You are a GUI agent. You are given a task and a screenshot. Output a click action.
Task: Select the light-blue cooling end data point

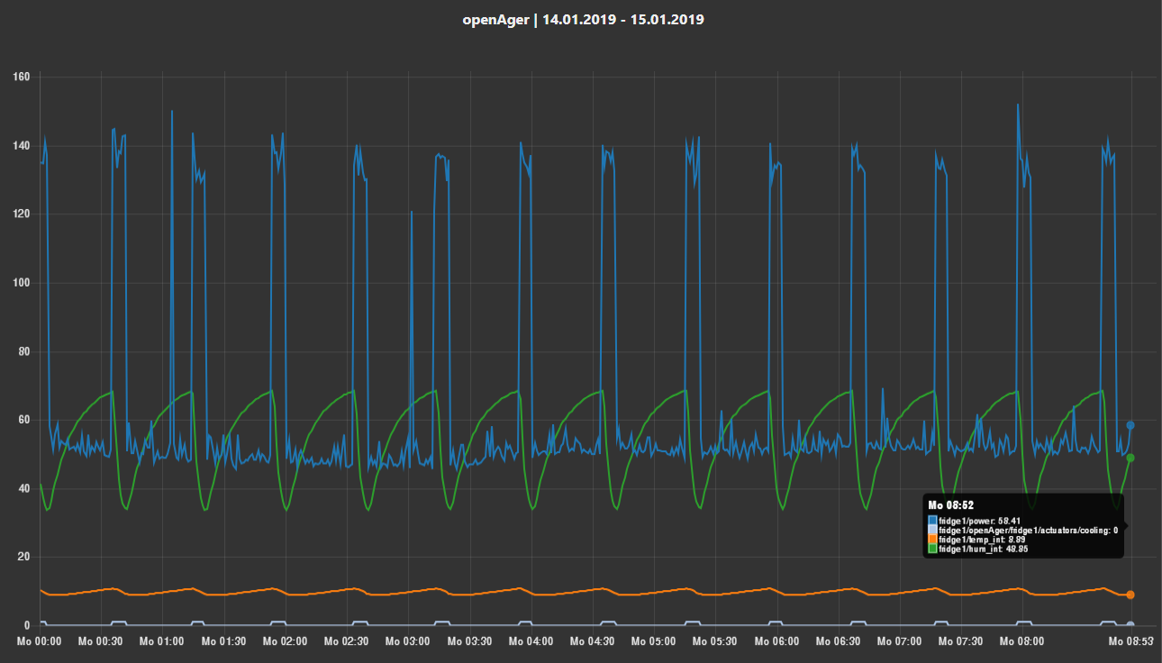pos(1130,624)
